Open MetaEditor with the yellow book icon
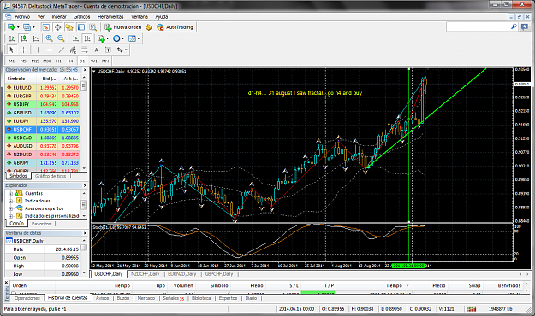This screenshot has height=316, width=535. click(x=148, y=27)
